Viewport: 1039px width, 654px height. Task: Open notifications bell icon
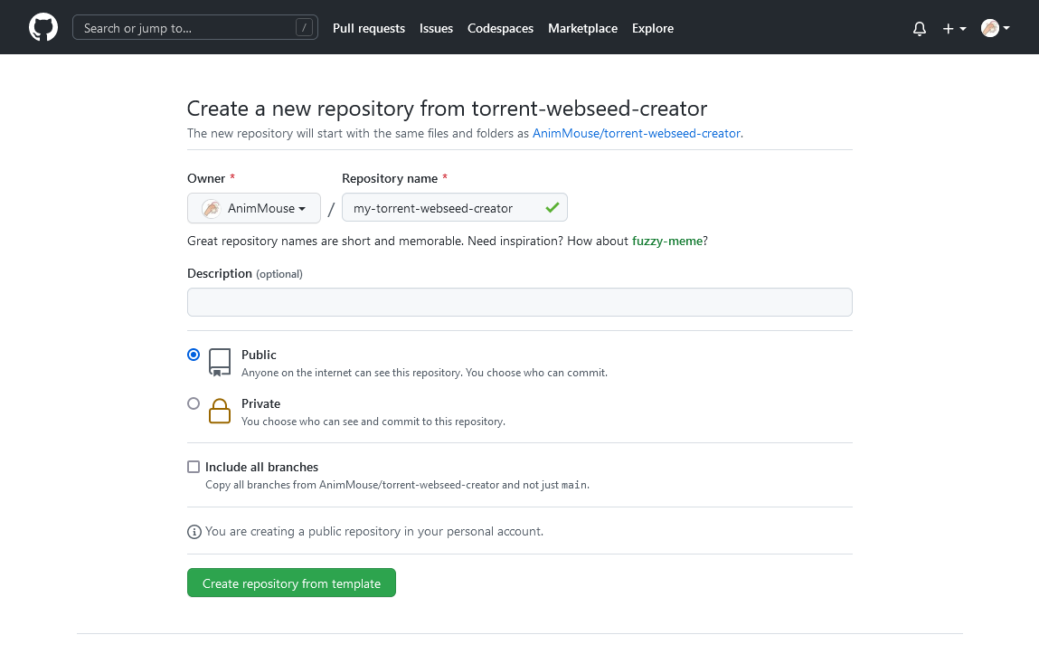pyautogui.click(x=919, y=28)
